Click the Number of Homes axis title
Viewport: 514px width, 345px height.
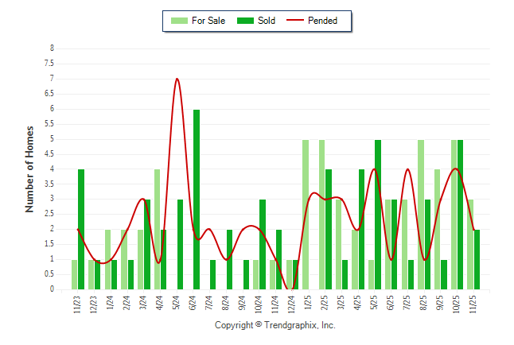pyautogui.click(x=29, y=169)
